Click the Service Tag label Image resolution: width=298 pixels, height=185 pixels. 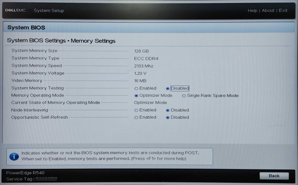(20, 179)
